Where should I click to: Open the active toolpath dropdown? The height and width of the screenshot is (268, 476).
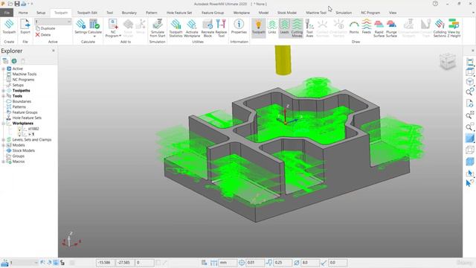pyautogui.click(x=69, y=22)
